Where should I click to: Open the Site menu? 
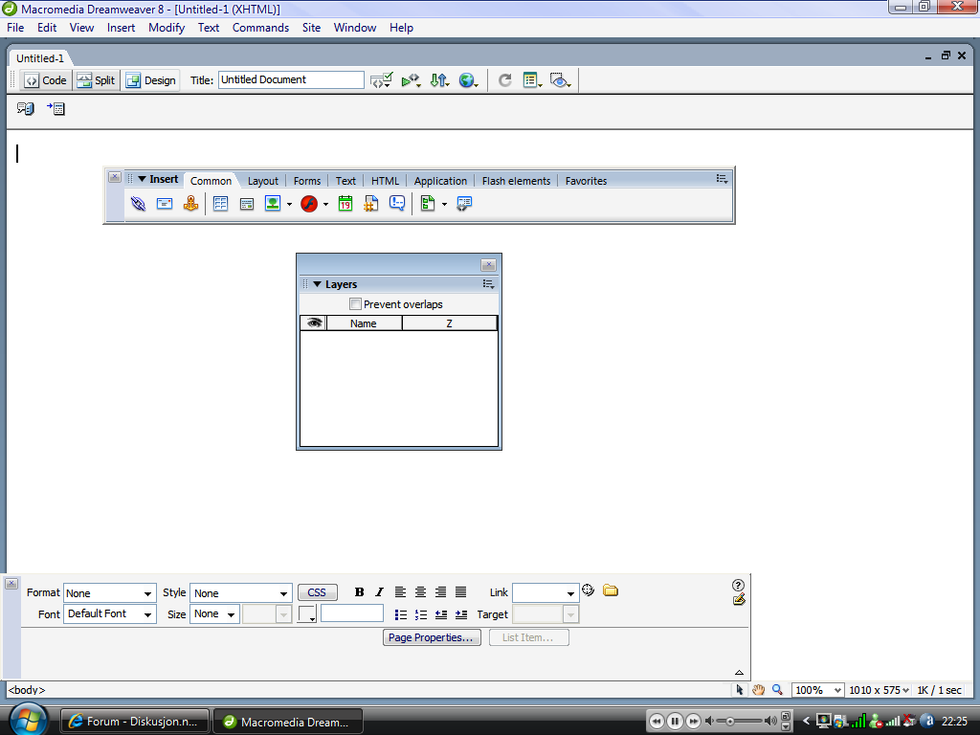pyautogui.click(x=311, y=28)
